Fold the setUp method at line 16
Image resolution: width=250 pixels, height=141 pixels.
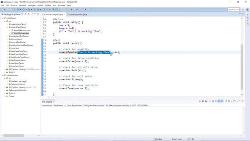(x=46, y=19)
